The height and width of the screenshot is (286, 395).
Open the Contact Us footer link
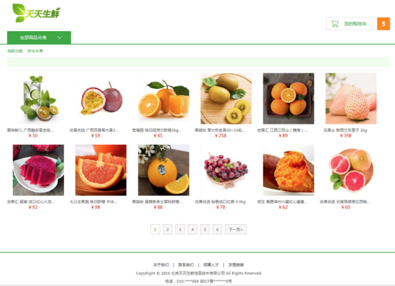[186, 265]
